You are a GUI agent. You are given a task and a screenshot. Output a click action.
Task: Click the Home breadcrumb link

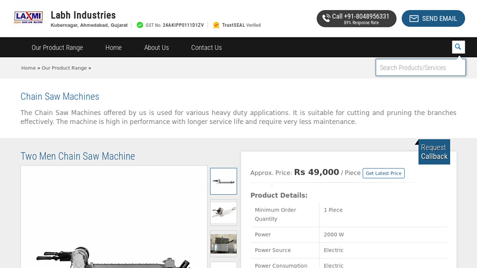(29, 68)
